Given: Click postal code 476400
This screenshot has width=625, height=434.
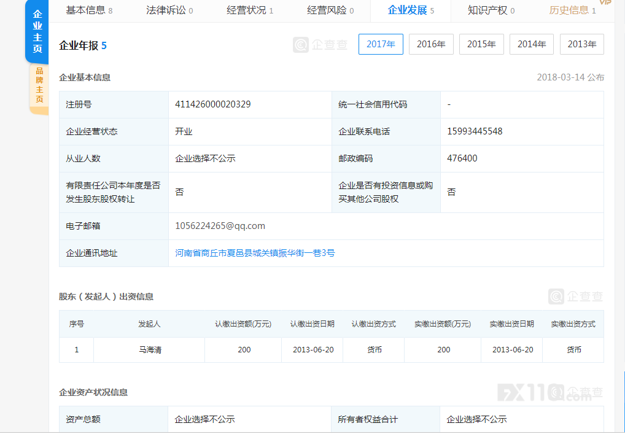Looking at the screenshot, I should pyautogui.click(x=462, y=158).
